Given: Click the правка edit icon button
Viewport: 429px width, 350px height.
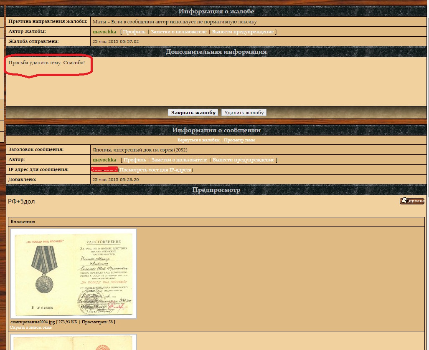Looking at the screenshot, I should (412, 201).
